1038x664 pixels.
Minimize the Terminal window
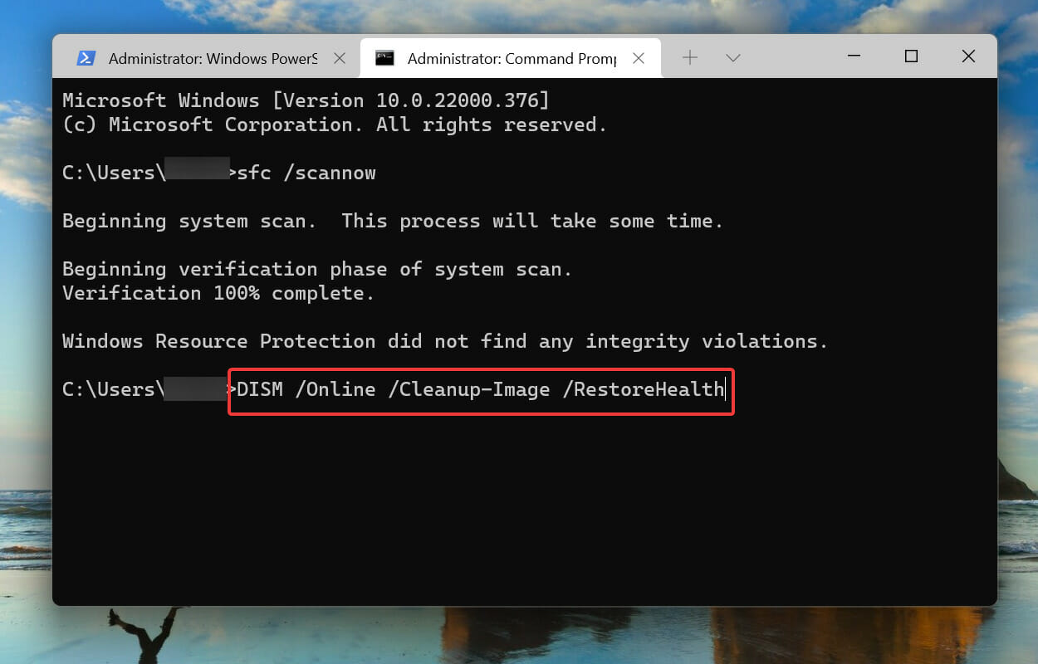tap(854, 56)
